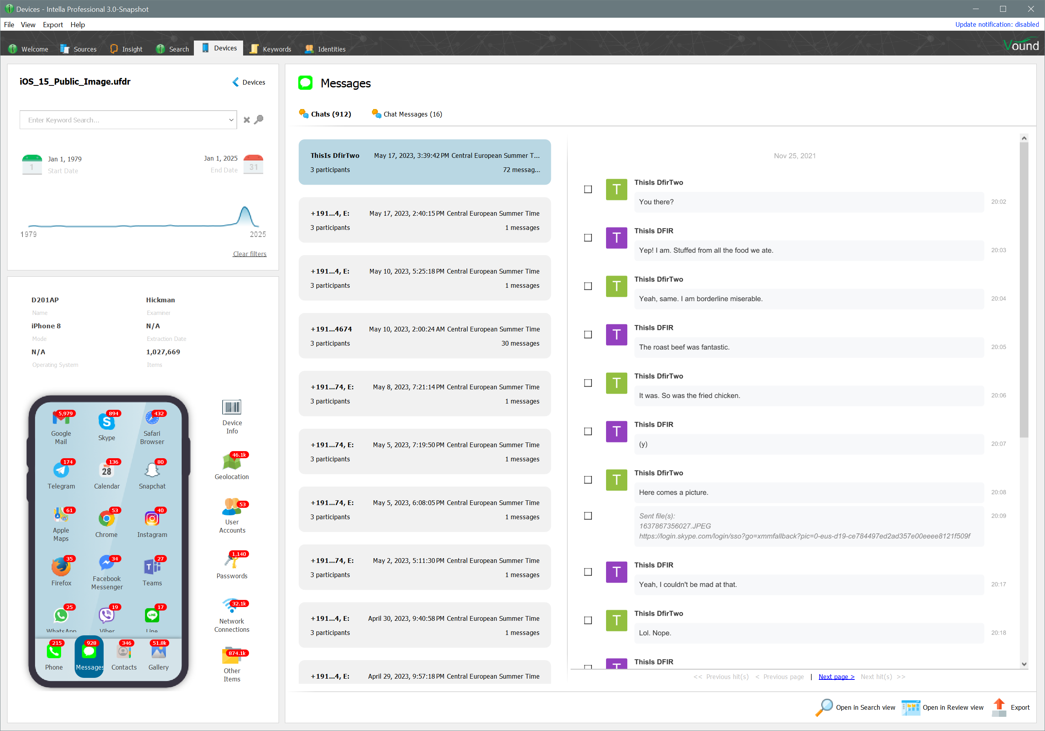1045x731 pixels.
Task: Open the End Date calendar picker
Action: [x=253, y=164]
